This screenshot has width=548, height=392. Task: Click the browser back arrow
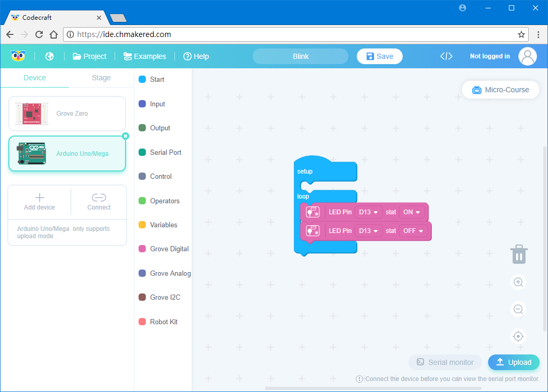pos(10,34)
